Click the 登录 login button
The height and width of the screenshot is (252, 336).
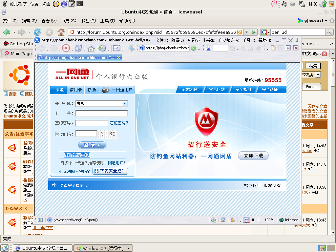(92, 145)
